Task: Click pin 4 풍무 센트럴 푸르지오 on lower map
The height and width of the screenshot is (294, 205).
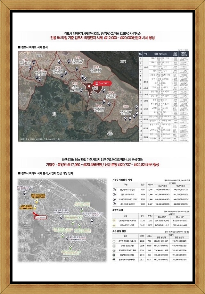Action: click(x=67, y=238)
